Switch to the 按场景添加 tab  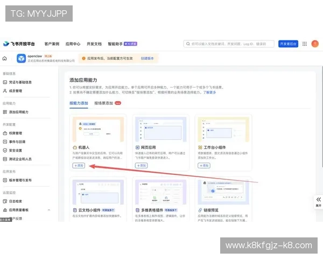click(103, 103)
